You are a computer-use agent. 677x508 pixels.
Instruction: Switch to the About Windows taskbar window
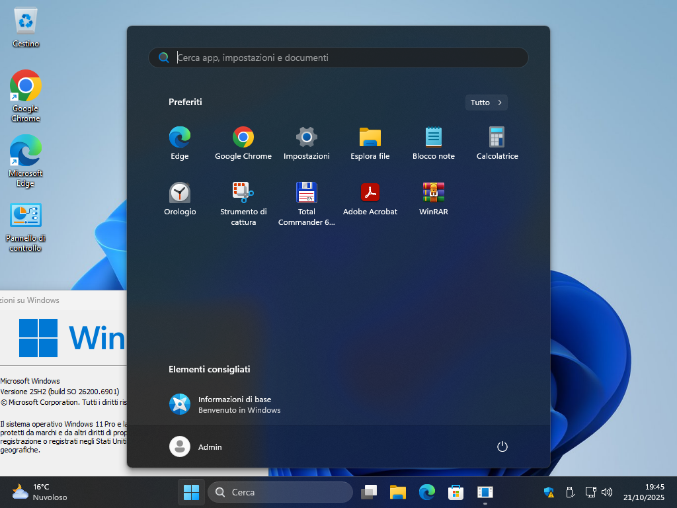pos(485,492)
